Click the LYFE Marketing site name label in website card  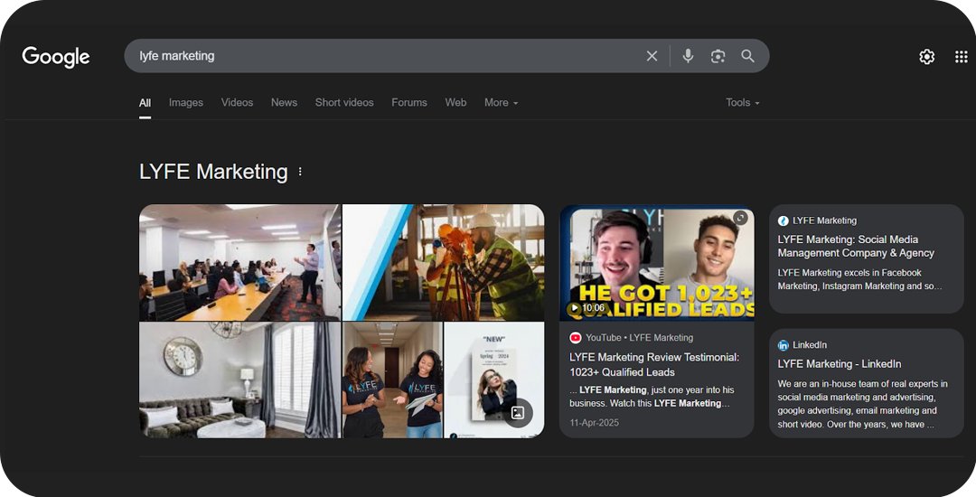coord(825,220)
